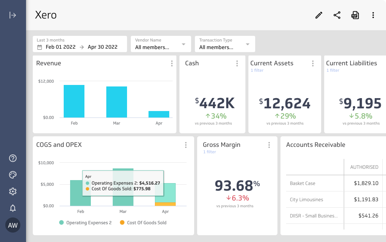386x242 pixels.
Task: Toggle the Operating Expenses 2 legend item
Action: tap(86, 222)
